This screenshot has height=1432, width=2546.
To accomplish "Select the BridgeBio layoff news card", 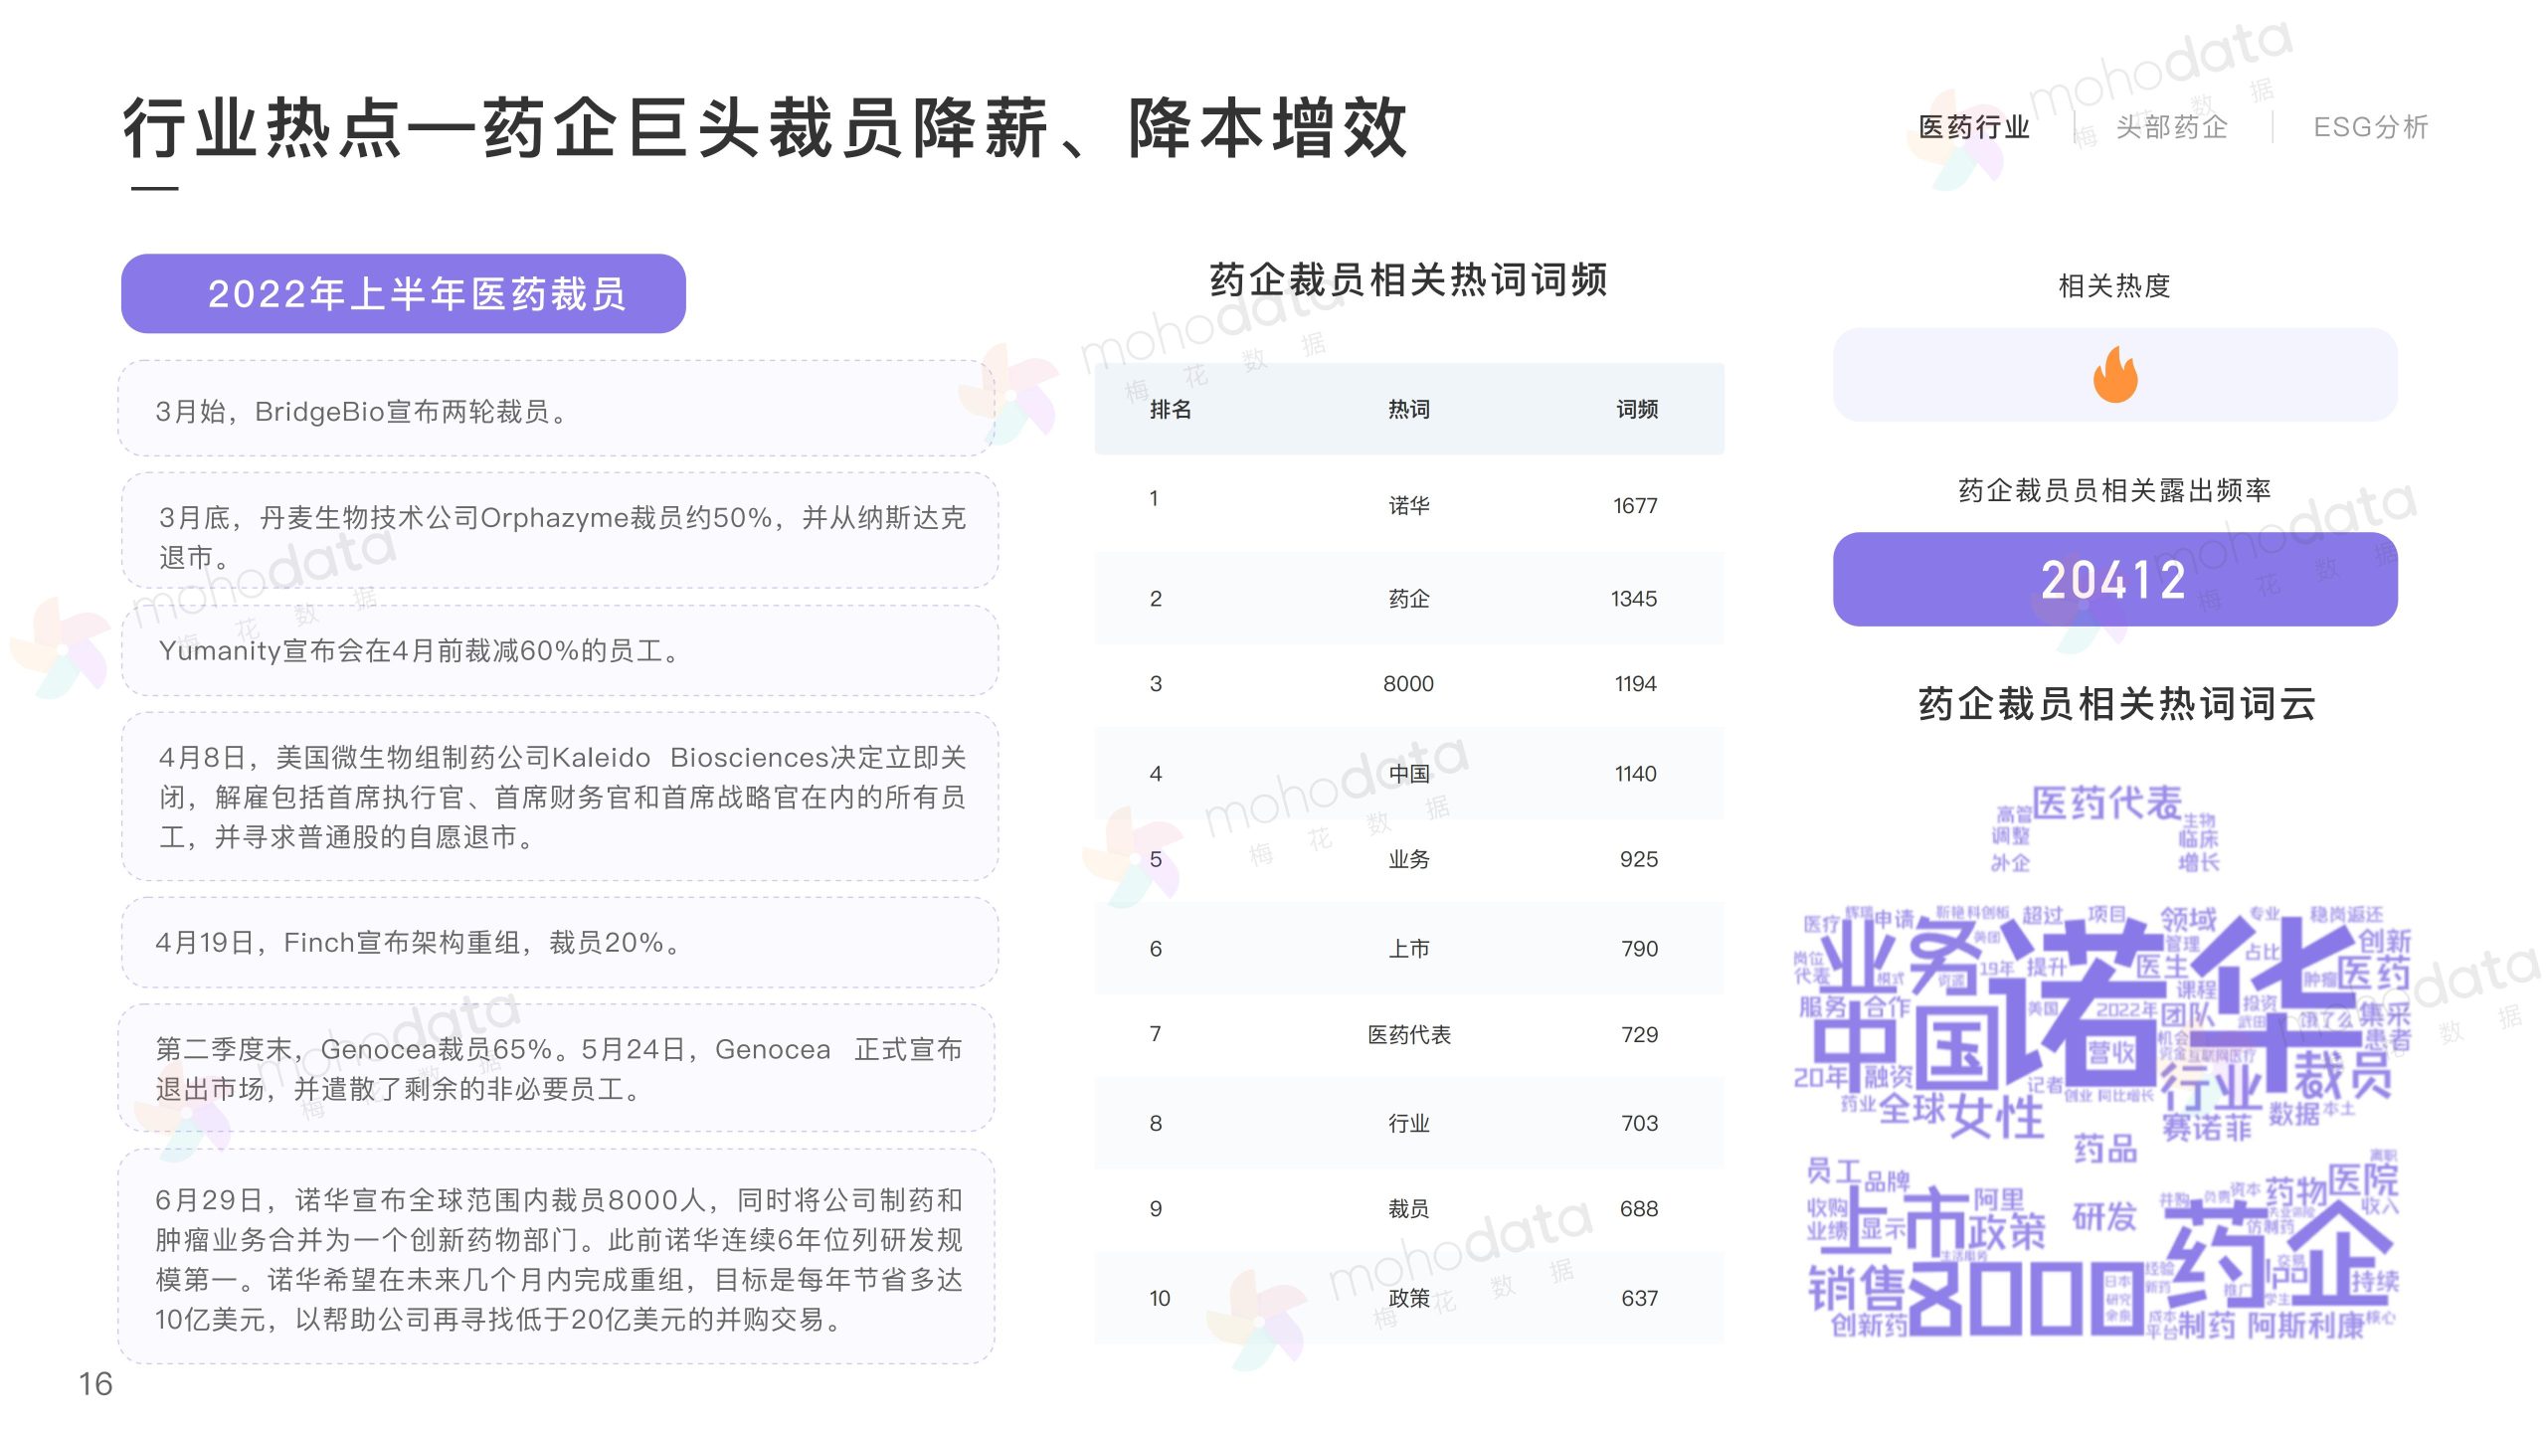I will [557, 411].
